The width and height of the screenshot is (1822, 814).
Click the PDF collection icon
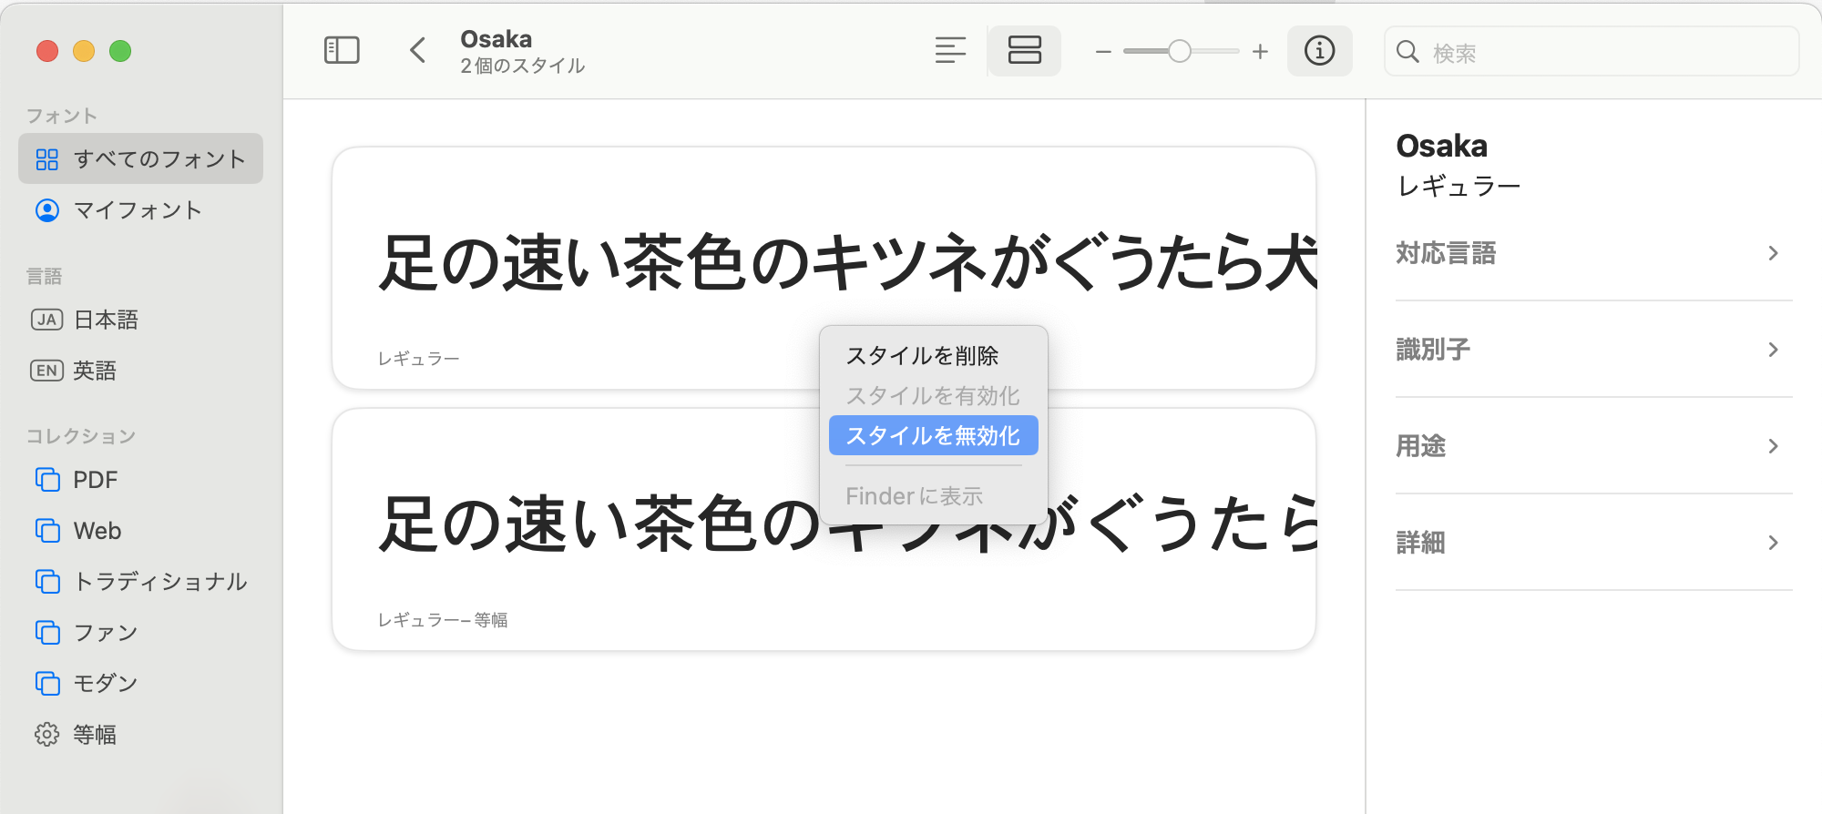(47, 480)
